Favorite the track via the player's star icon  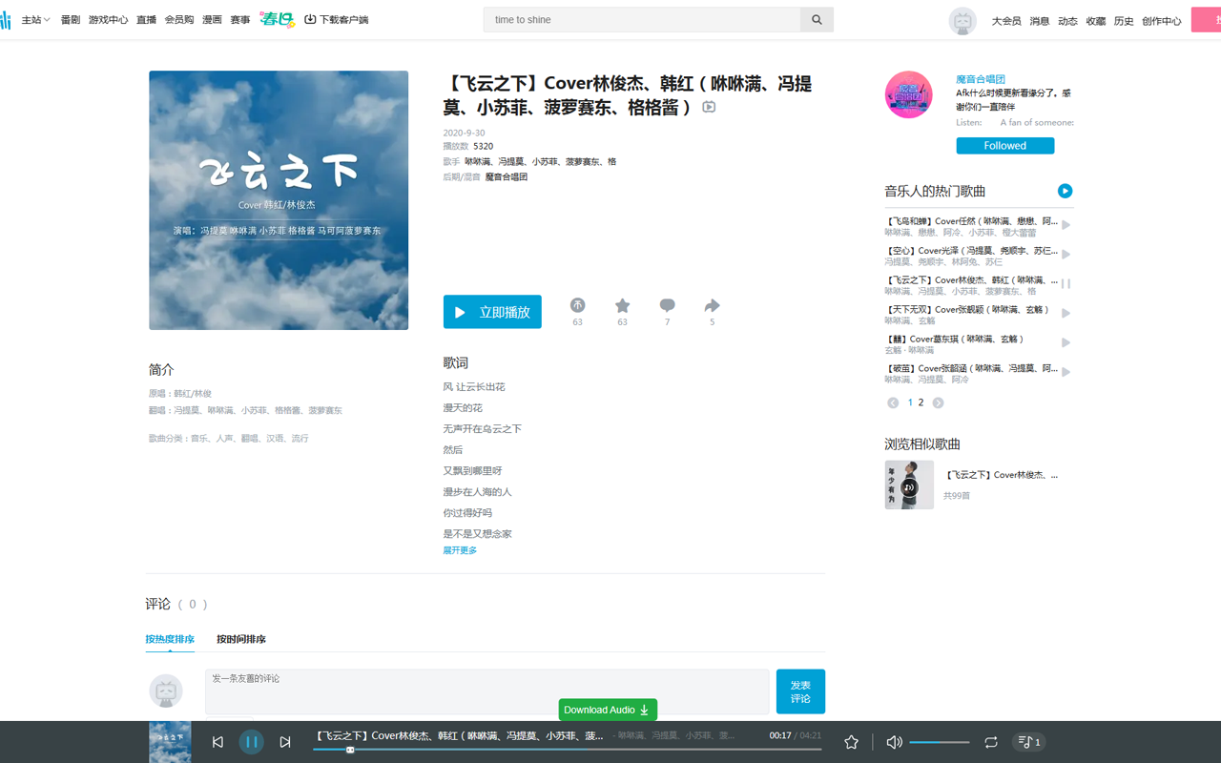click(x=850, y=741)
